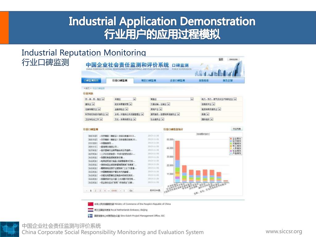The image size is (316, 237).
Task: Click the 'Ministry of Commerce of the People's Republic of China' text
Action: click(143, 204)
